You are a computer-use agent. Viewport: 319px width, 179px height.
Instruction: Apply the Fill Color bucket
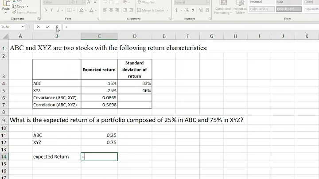(82, 10)
